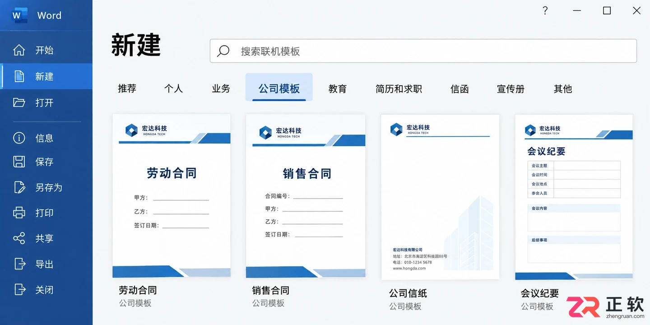This screenshot has width=650, height=325.
Task: Open the help question mark
Action: pyautogui.click(x=545, y=10)
